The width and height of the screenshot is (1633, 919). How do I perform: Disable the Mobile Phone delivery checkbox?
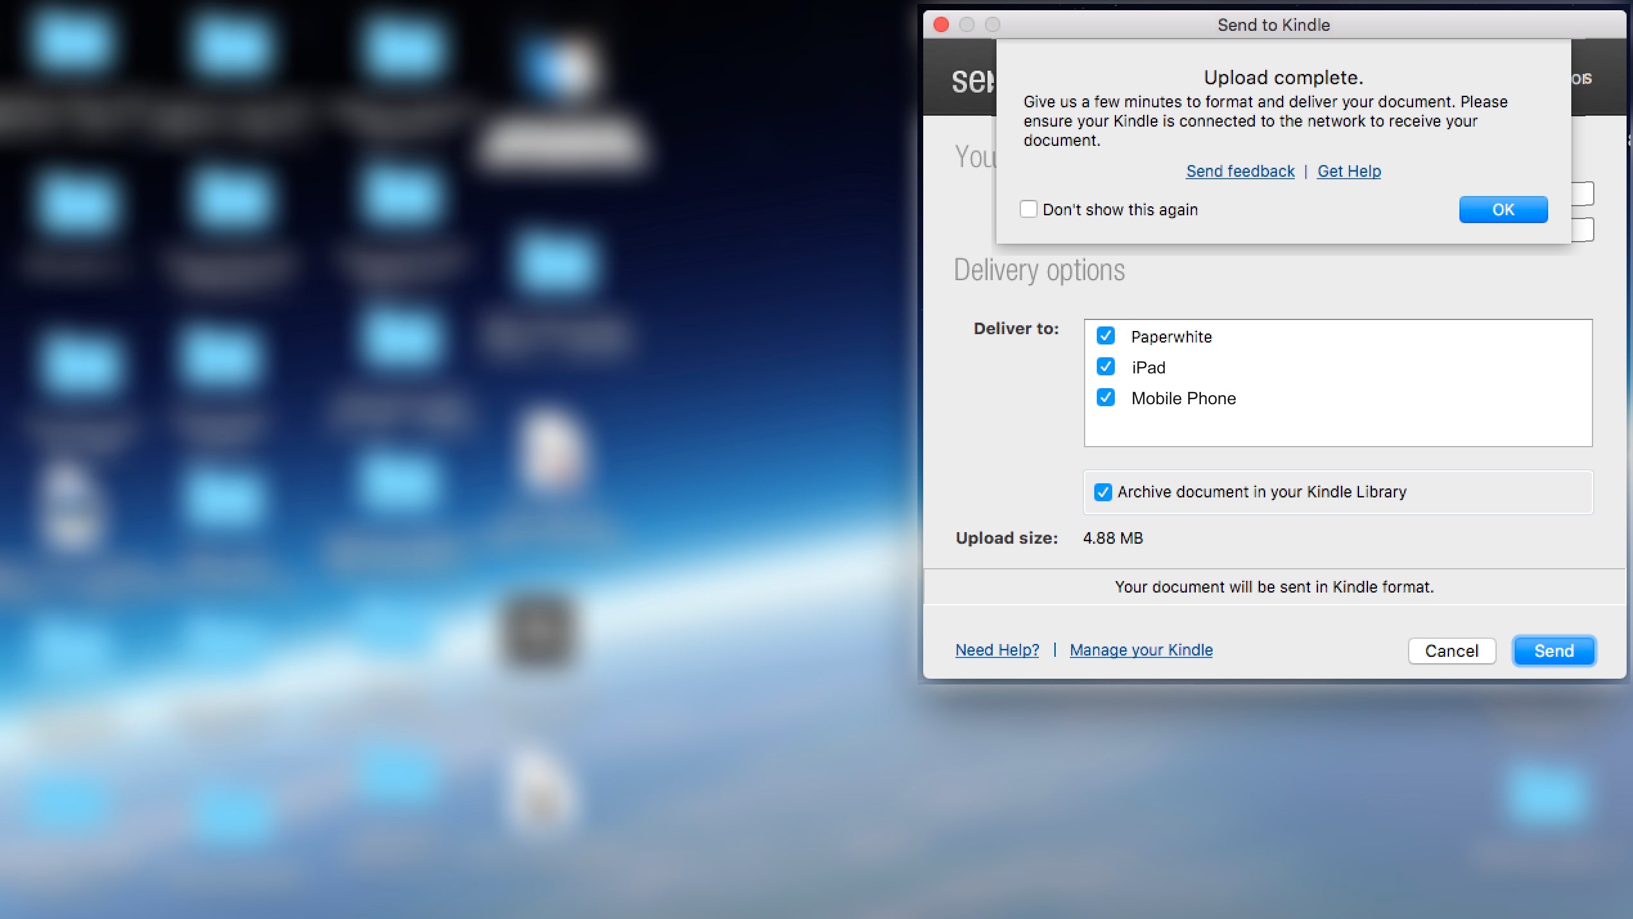[1105, 398]
